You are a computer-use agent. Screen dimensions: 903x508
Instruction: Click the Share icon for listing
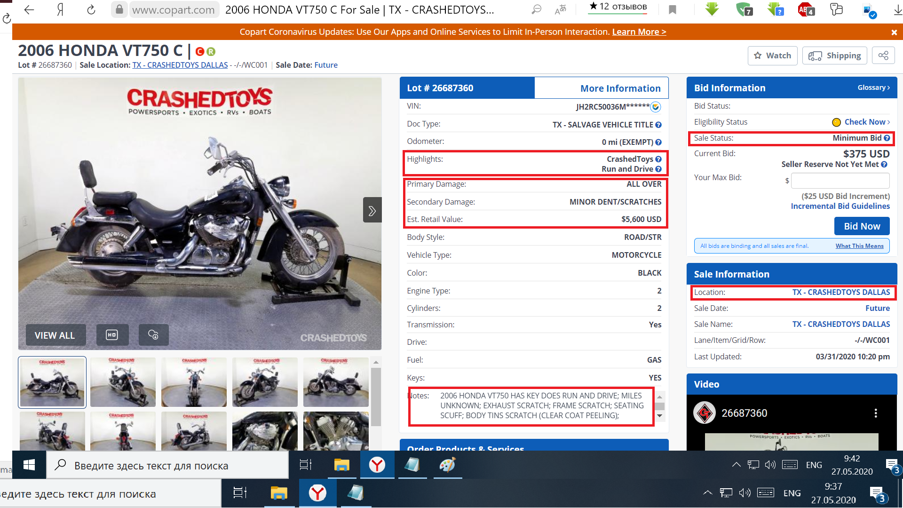coord(884,55)
